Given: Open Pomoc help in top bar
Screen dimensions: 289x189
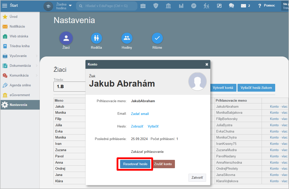Looking at the screenshot, I should pos(267,6).
